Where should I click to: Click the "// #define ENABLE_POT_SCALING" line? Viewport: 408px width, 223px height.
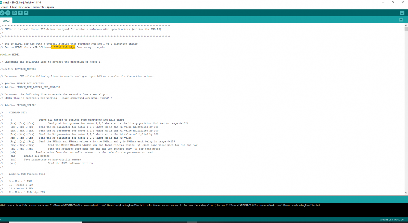pos(22,84)
